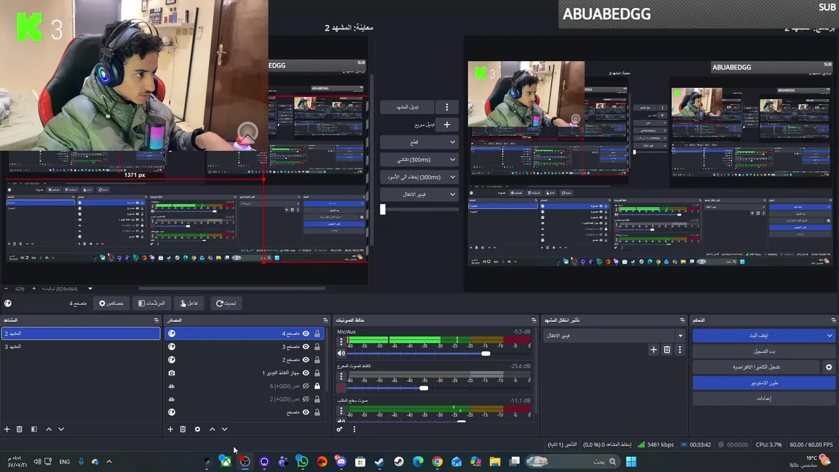Move the selected scene down
This screenshot has width=839, height=472.
61,429
